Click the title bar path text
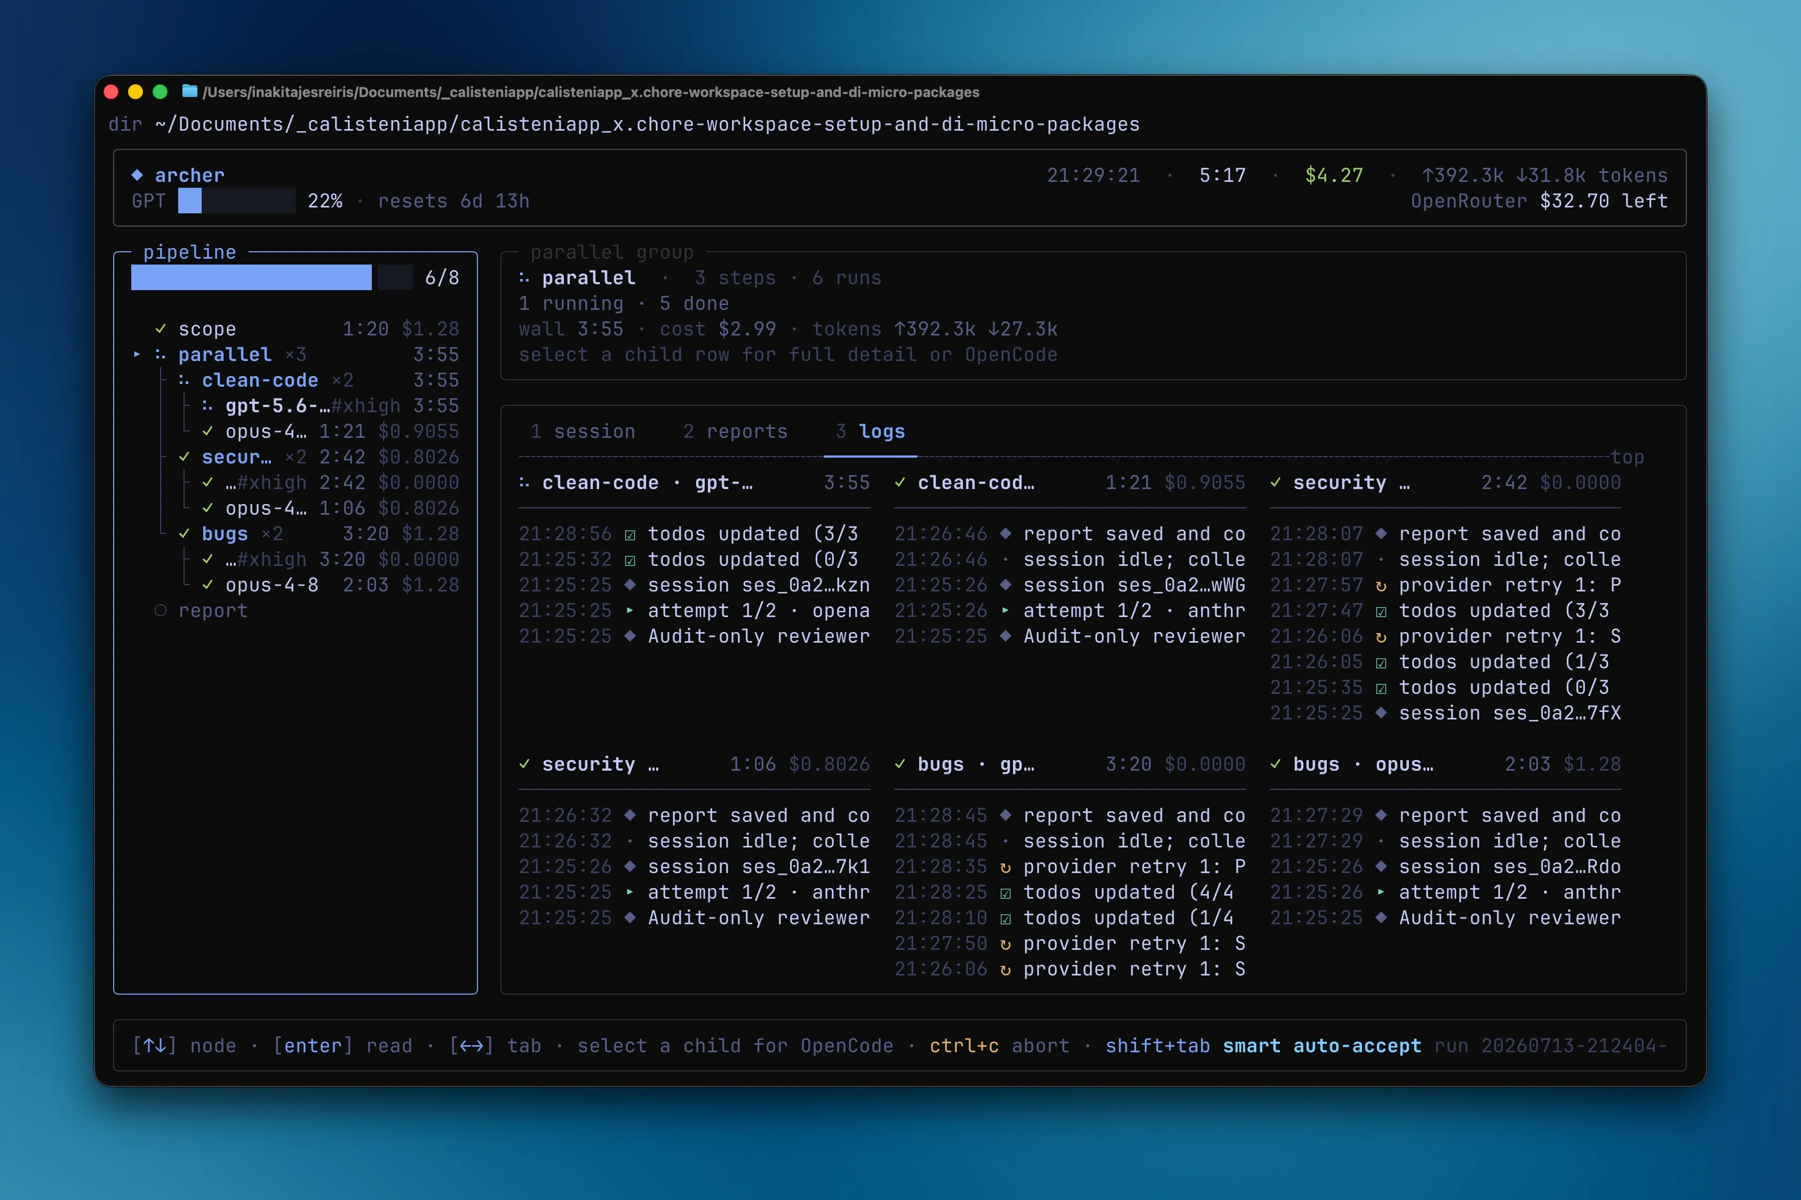 pos(591,92)
